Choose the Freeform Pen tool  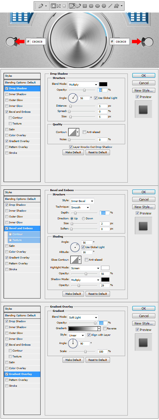pyautogui.click(x=78, y=6)
